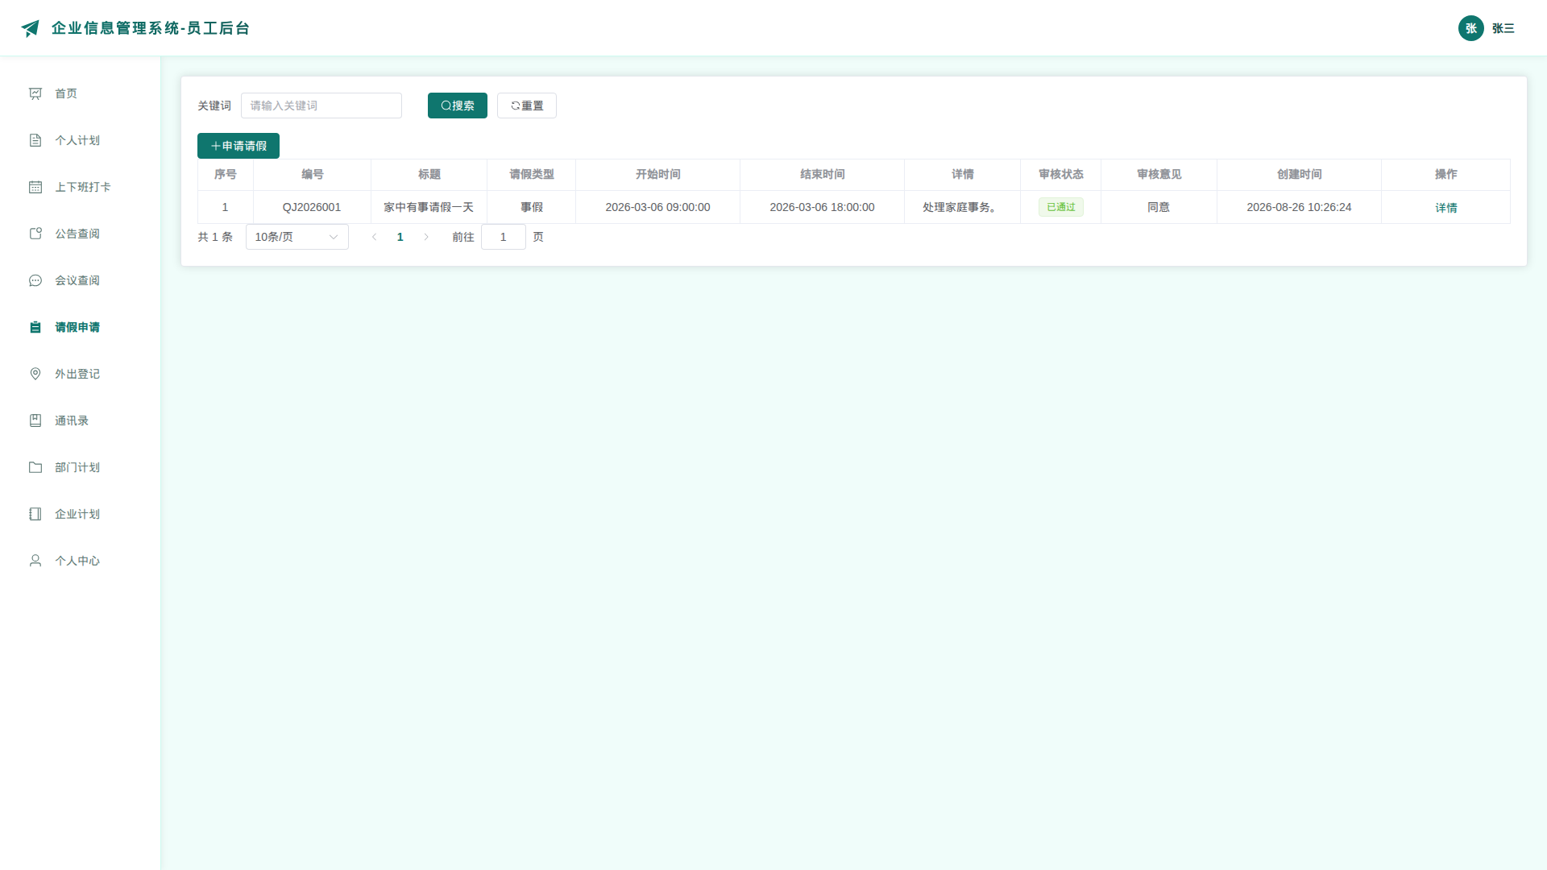The image size is (1547, 870).
Task: Click the 上下班打卡 calendar icon
Action: [35, 187]
